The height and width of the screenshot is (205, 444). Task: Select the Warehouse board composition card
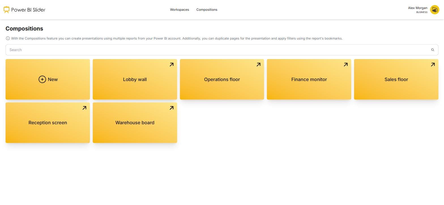[135, 123]
